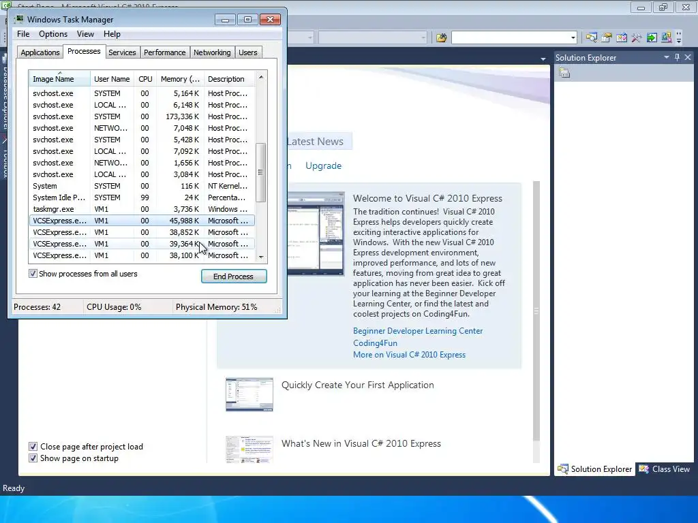The height and width of the screenshot is (523, 698).
Task: Open the Coding4Fun link
Action: click(375, 343)
